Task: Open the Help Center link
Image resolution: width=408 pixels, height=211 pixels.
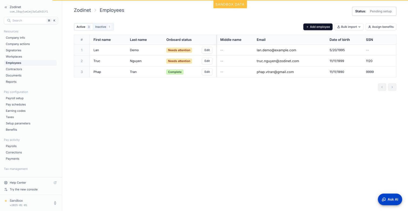Action: pyautogui.click(x=18, y=183)
